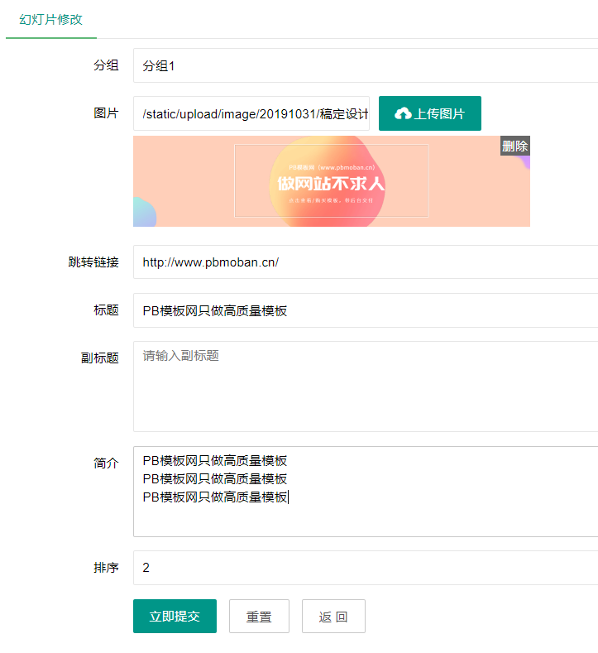598x653 pixels.
Task: Click the 排序 field label
Action: (106, 568)
